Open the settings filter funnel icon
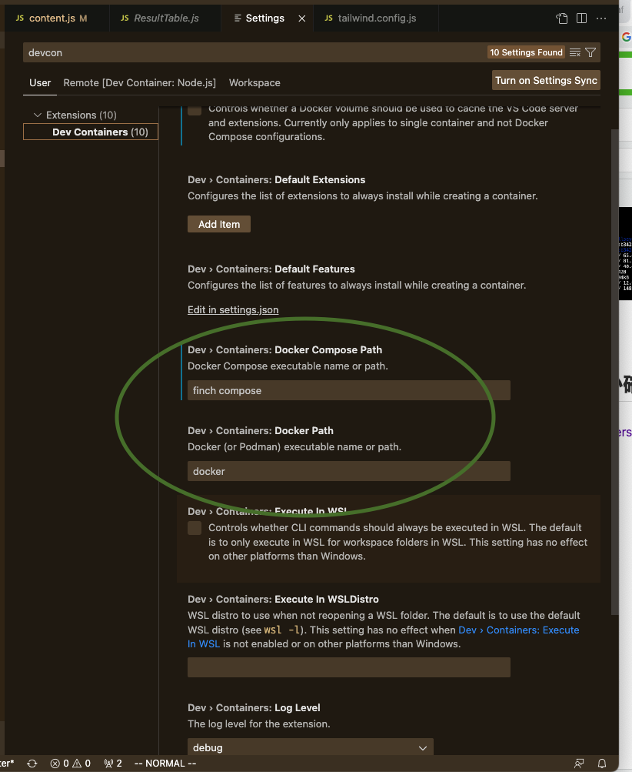The height and width of the screenshot is (772, 632). coord(590,52)
